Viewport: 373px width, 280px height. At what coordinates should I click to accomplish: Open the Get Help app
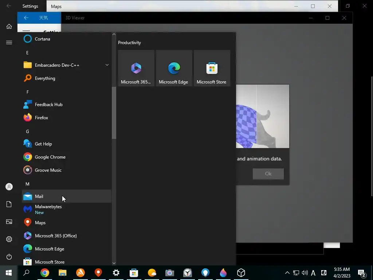67,144
